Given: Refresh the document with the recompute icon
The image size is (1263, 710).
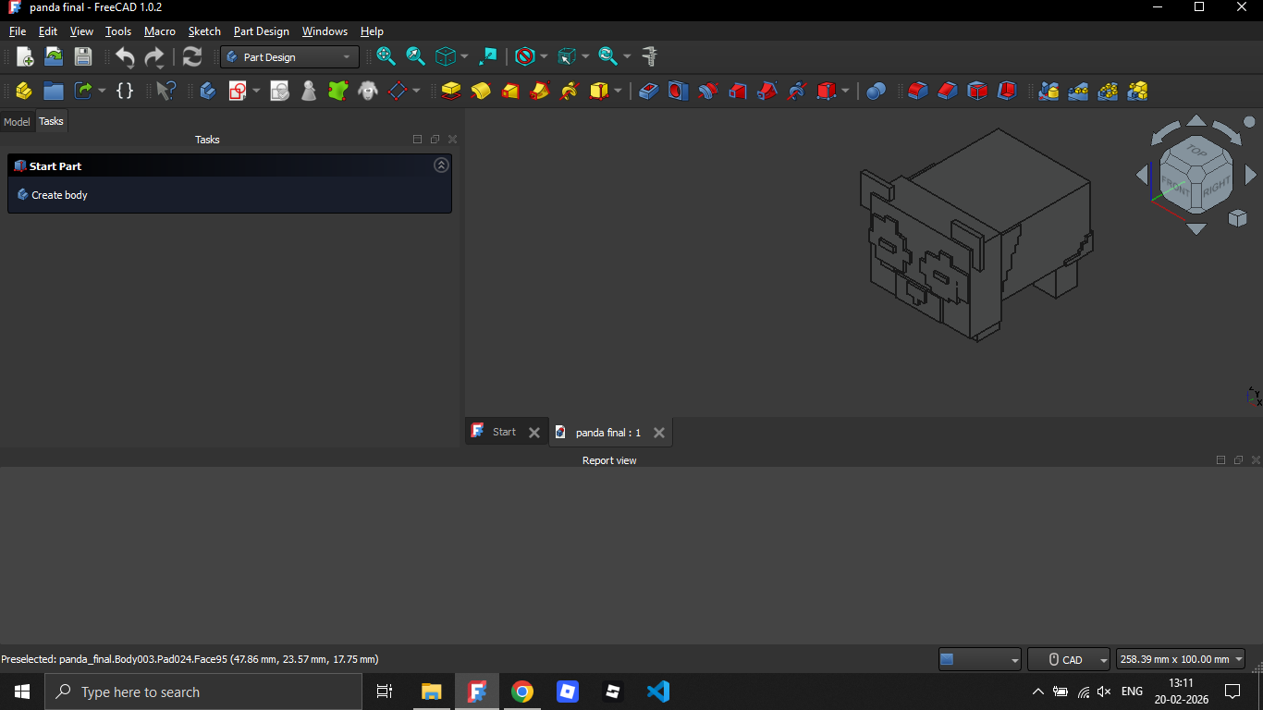Looking at the screenshot, I should point(192,56).
